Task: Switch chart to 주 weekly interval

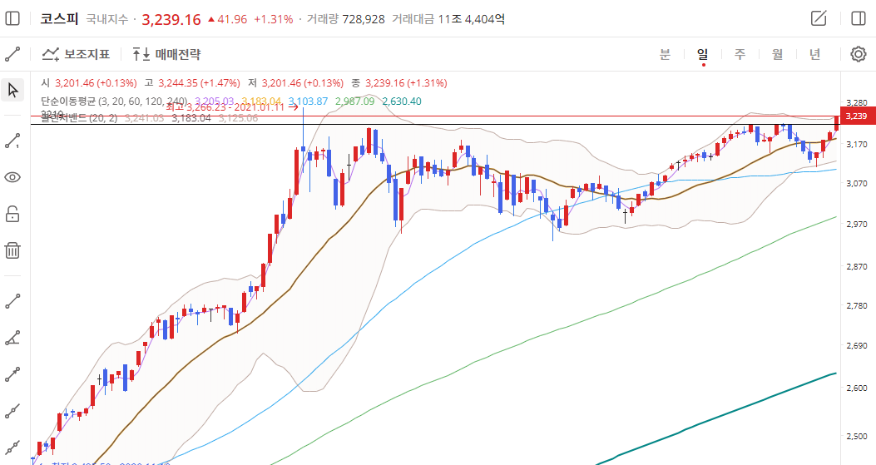Action: point(740,54)
